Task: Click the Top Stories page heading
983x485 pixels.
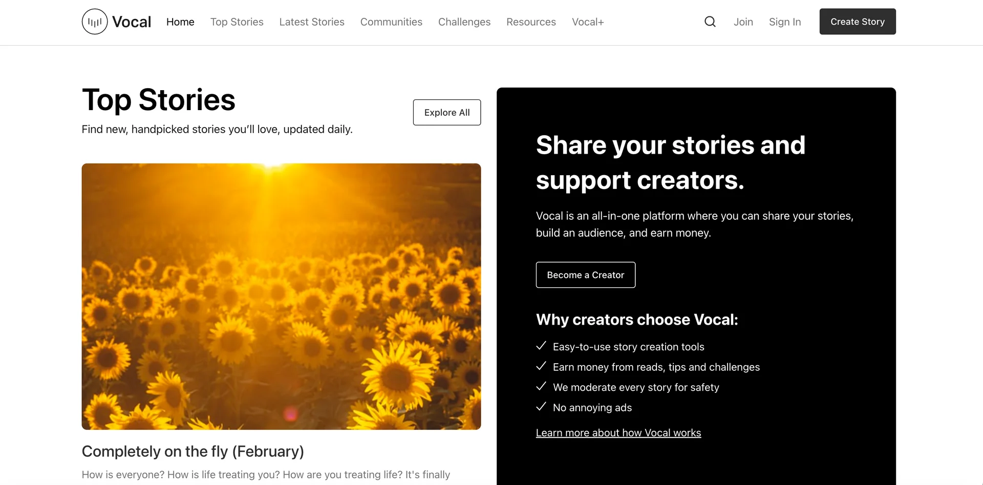Action: coord(158,100)
